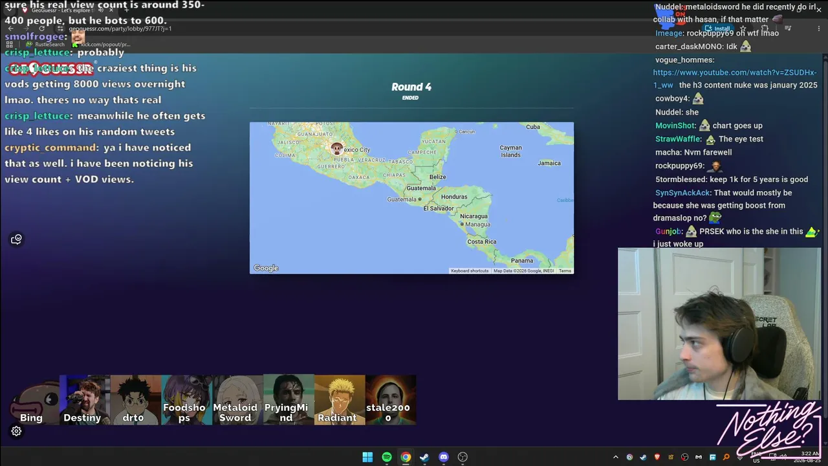Click the Round 4 heading

click(x=411, y=87)
